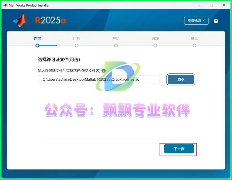The image size is (232, 180).
Task: Click the 确认 step circle marker
Action: tap(194, 46)
